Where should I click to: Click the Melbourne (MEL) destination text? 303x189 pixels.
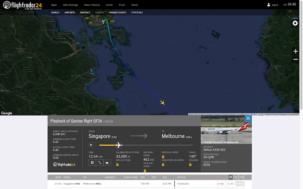[x=176, y=136]
